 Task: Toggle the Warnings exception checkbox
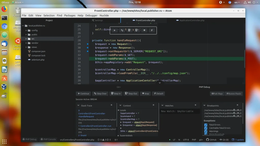click(x=206, y=131)
